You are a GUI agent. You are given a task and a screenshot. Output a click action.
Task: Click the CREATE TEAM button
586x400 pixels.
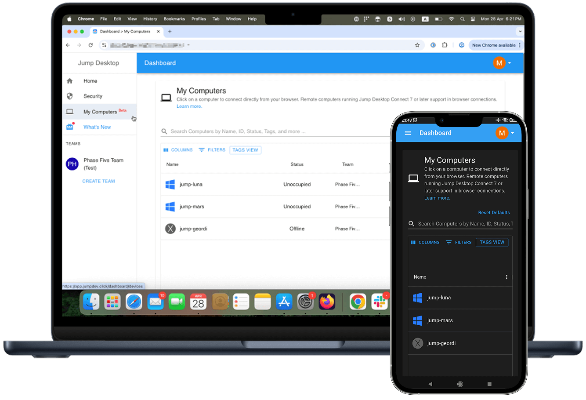click(x=98, y=181)
